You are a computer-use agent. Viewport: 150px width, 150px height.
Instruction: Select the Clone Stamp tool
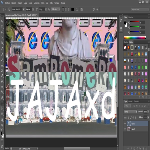click(x=2, y=65)
